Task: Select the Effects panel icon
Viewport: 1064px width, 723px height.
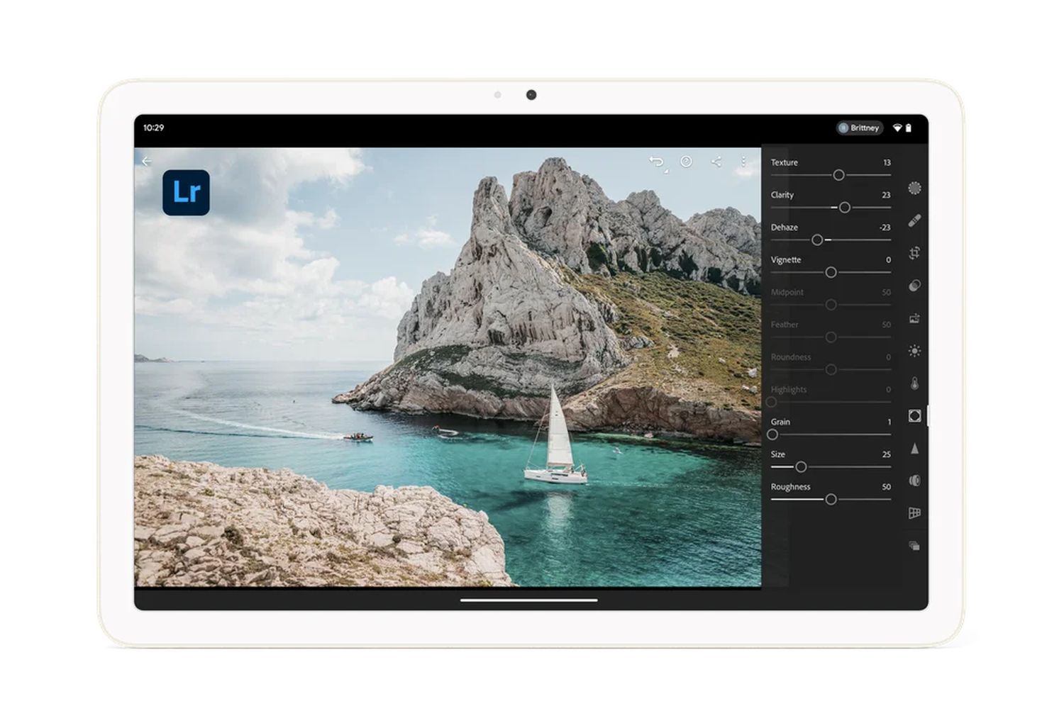Action: pos(914,416)
